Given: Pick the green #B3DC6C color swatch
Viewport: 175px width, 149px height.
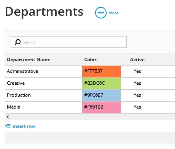Looking at the screenshot, I should point(102,84).
